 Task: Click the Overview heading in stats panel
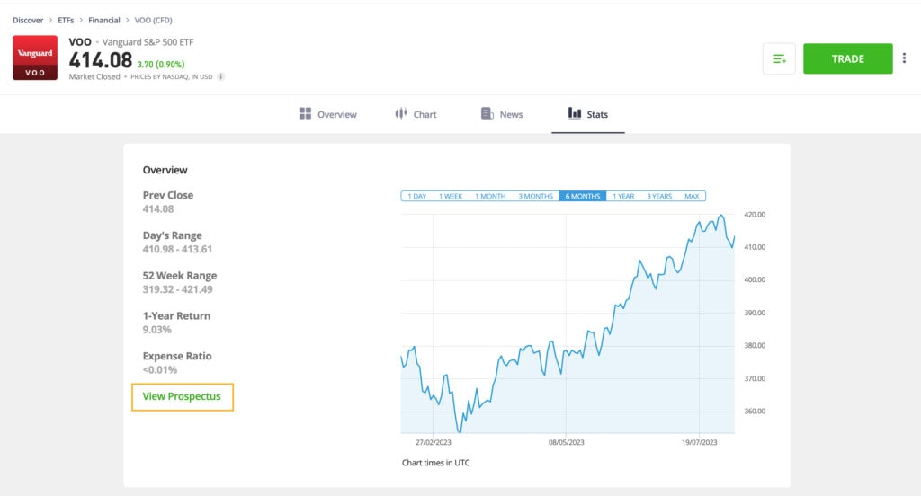coord(165,170)
